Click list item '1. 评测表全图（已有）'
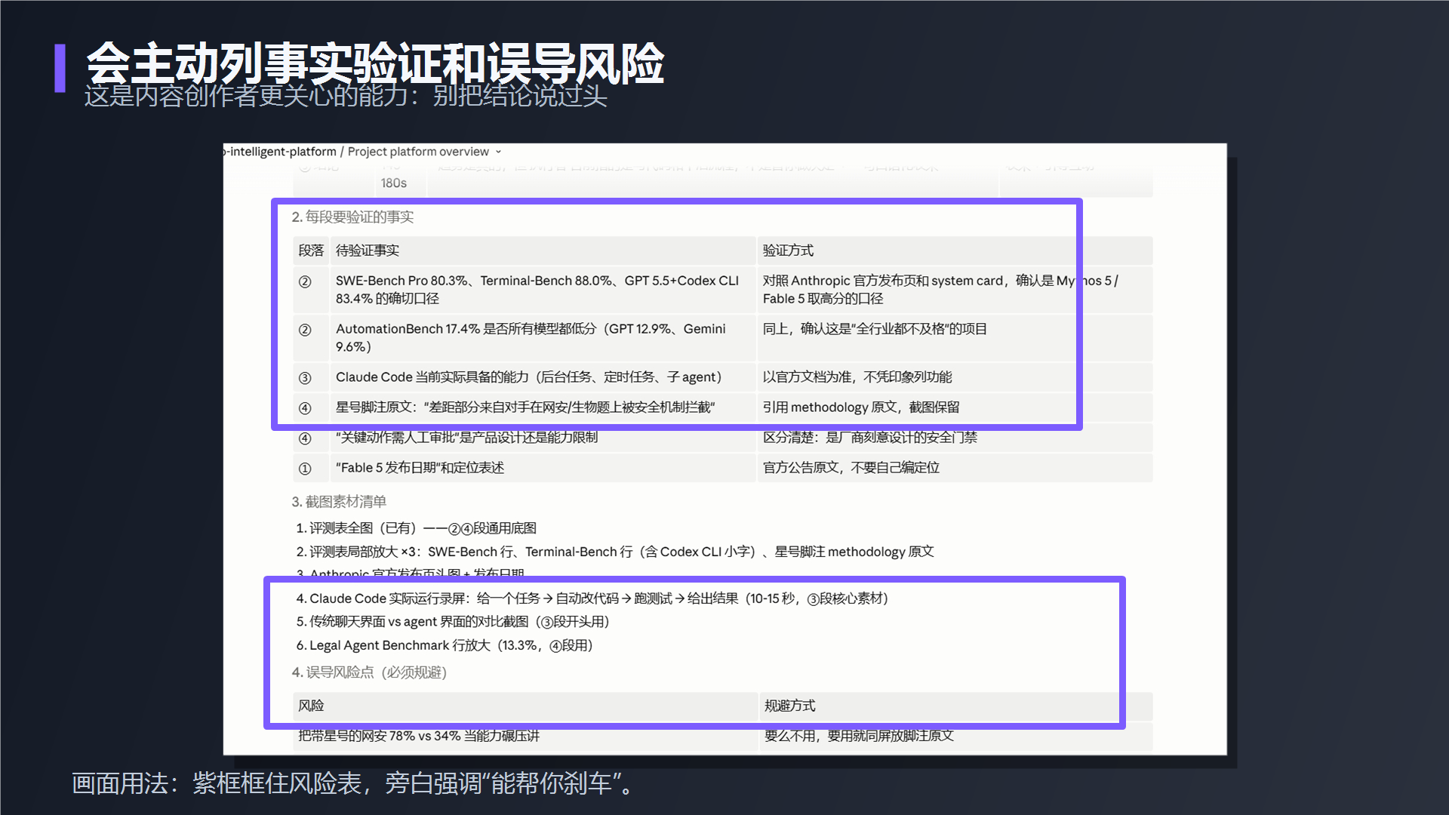 click(416, 528)
